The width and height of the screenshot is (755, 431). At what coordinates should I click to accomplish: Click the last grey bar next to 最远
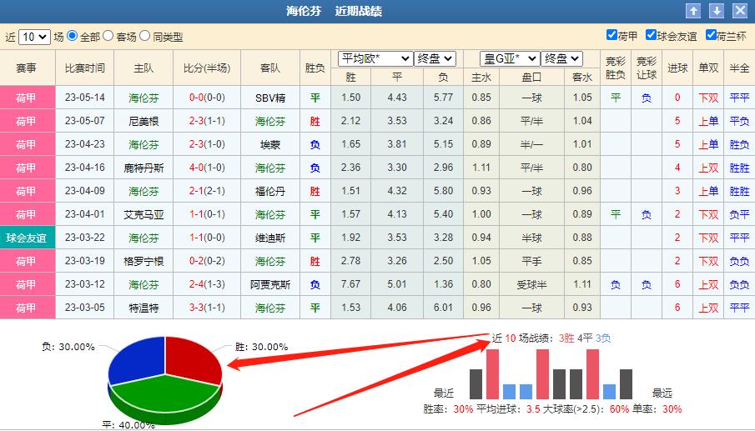626,384
